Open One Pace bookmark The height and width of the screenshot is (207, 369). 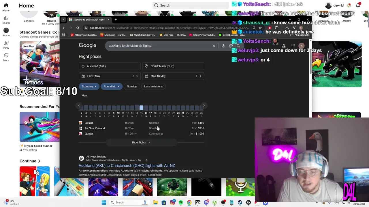pyautogui.click(x=173, y=35)
